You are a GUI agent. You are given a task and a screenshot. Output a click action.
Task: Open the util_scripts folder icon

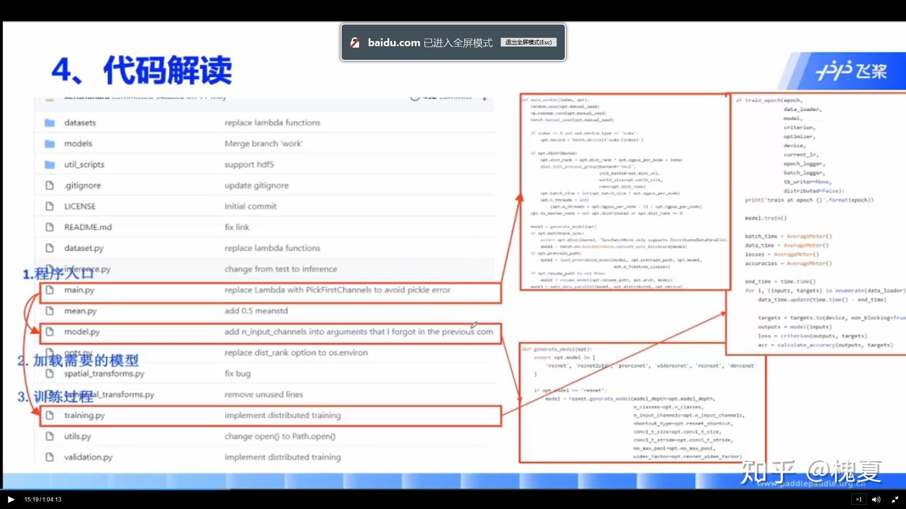point(50,164)
